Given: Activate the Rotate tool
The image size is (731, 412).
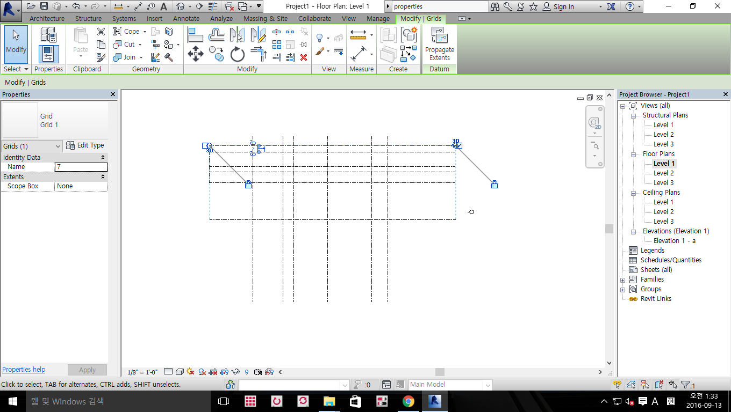Looking at the screenshot, I should (237, 54).
